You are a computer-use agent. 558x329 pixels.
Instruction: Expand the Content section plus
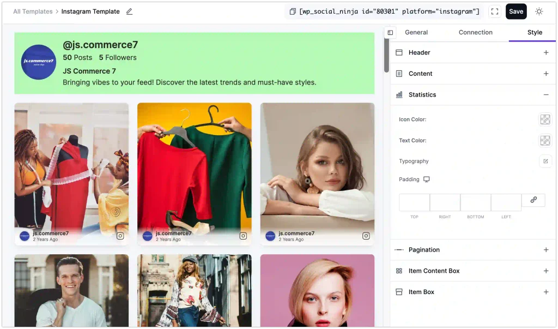click(x=546, y=74)
